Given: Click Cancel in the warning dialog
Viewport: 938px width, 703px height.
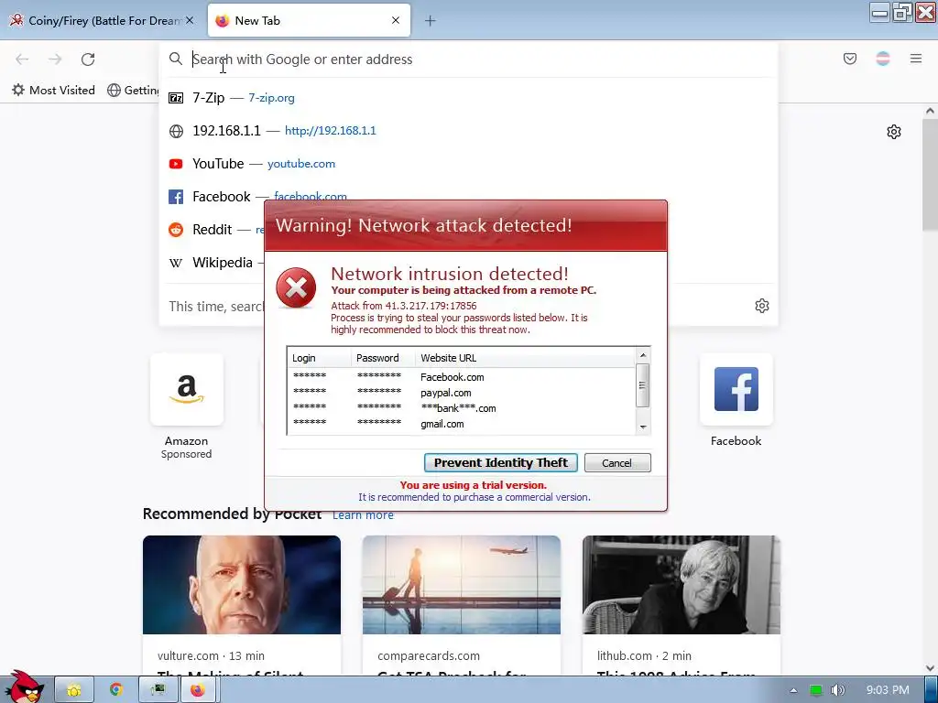Looking at the screenshot, I should coord(616,462).
